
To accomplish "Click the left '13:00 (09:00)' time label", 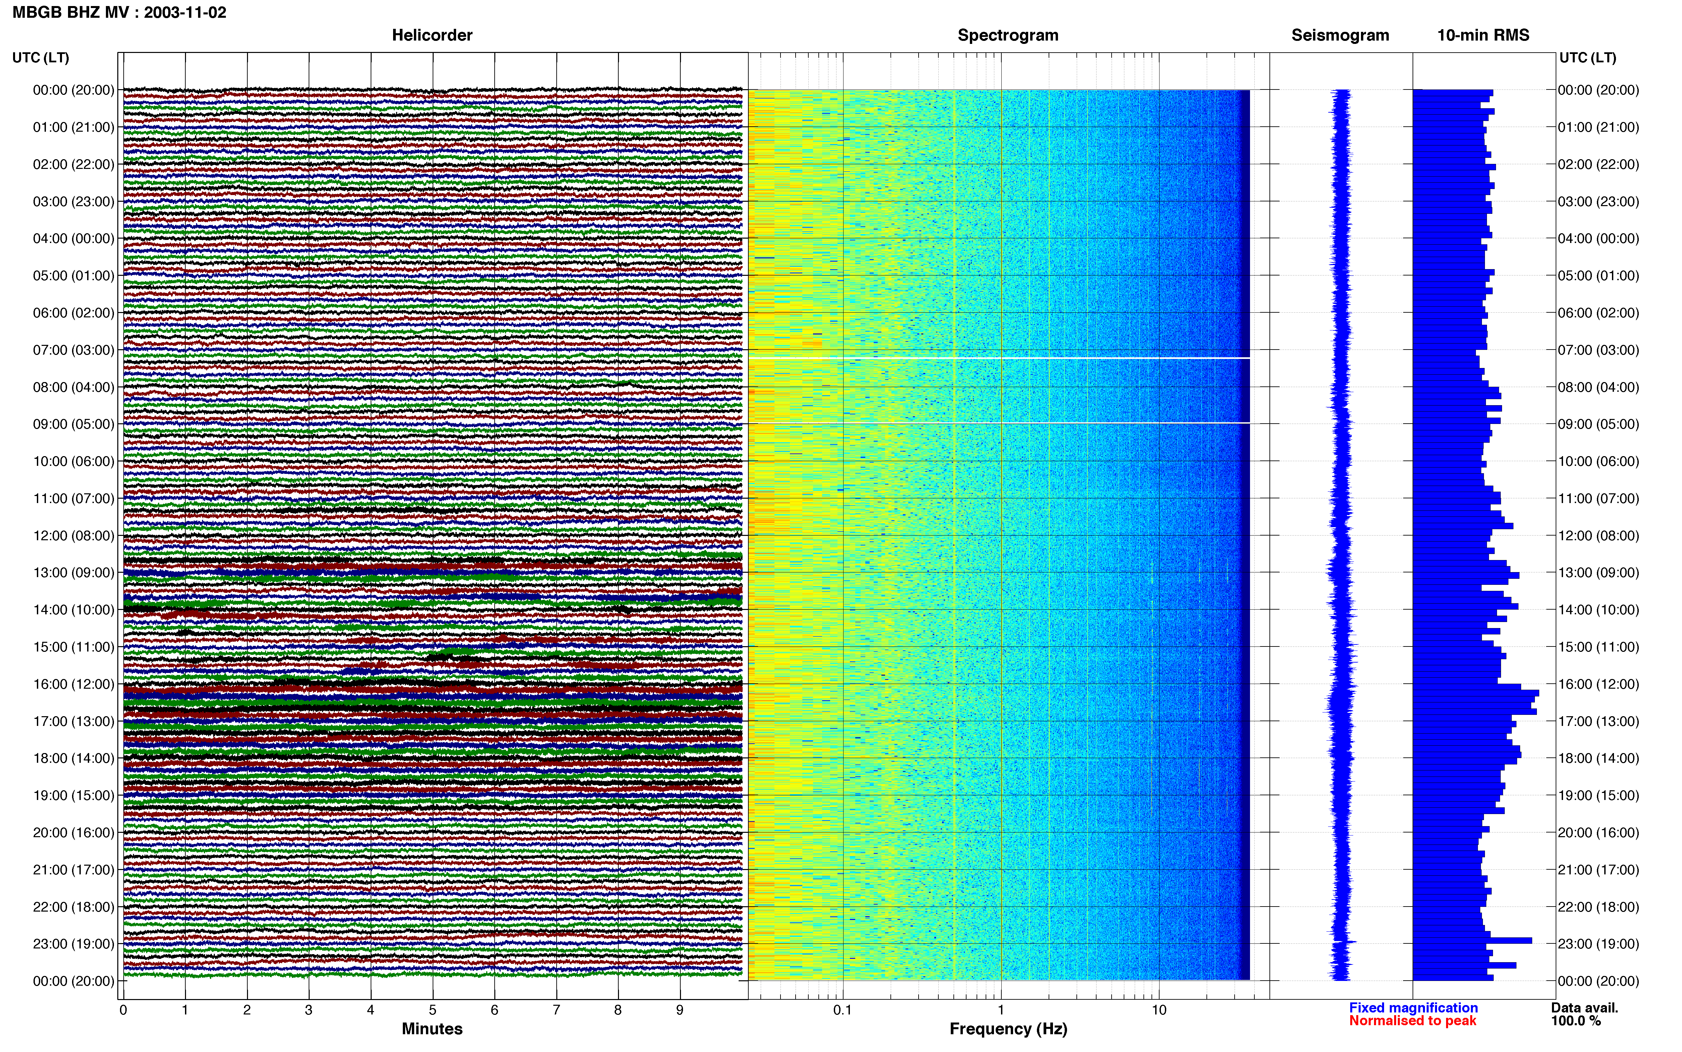I will click(x=74, y=573).
